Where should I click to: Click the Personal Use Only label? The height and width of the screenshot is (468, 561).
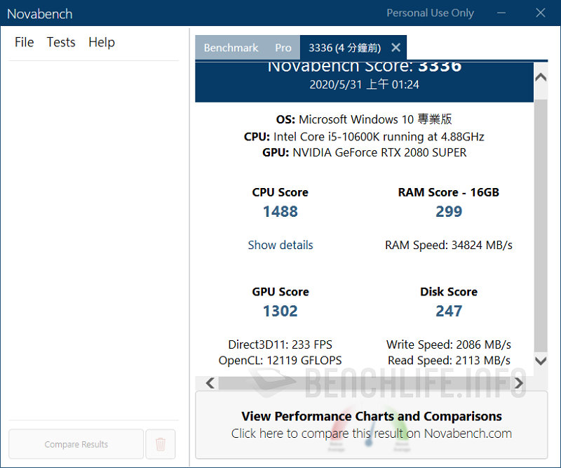pos(430,13)
